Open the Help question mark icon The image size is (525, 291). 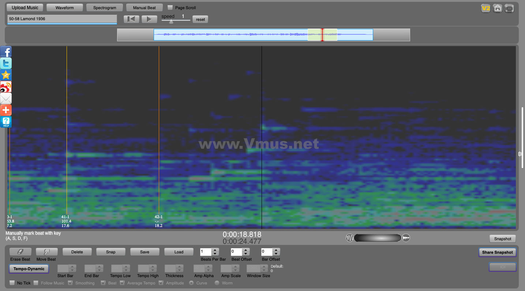point(6,122)
